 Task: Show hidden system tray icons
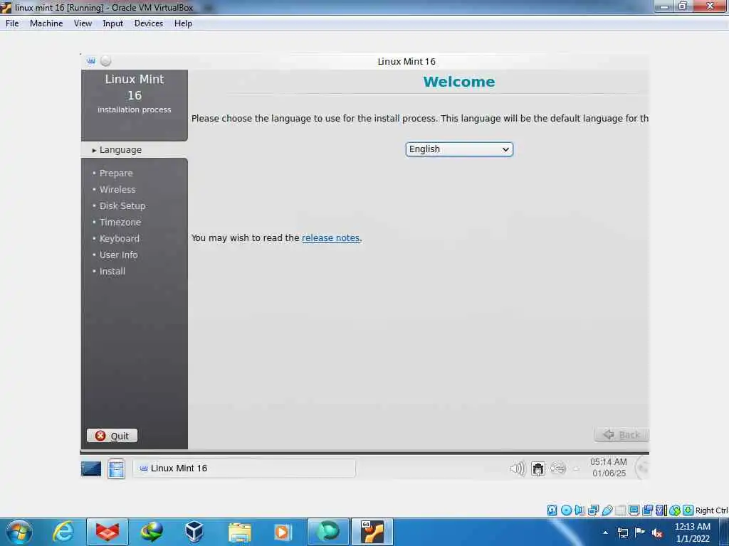pyautogui.click(x=605, y=532)
